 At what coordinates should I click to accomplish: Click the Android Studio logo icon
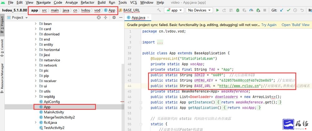click(x=3, y=3)
